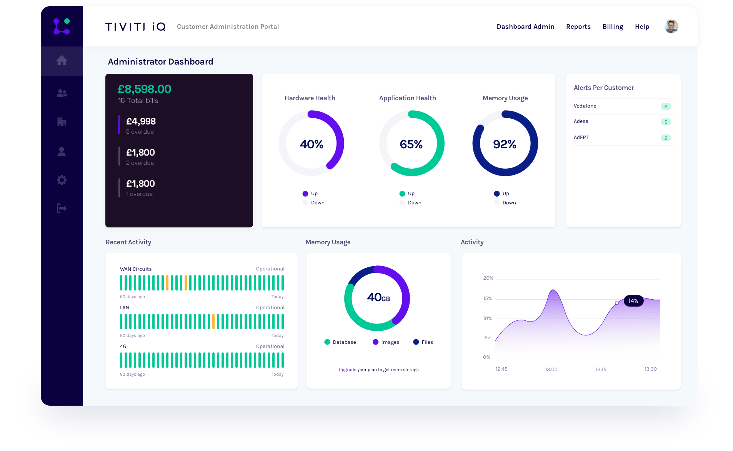Click the orange bar in LAN uptime

click(213, 322)
